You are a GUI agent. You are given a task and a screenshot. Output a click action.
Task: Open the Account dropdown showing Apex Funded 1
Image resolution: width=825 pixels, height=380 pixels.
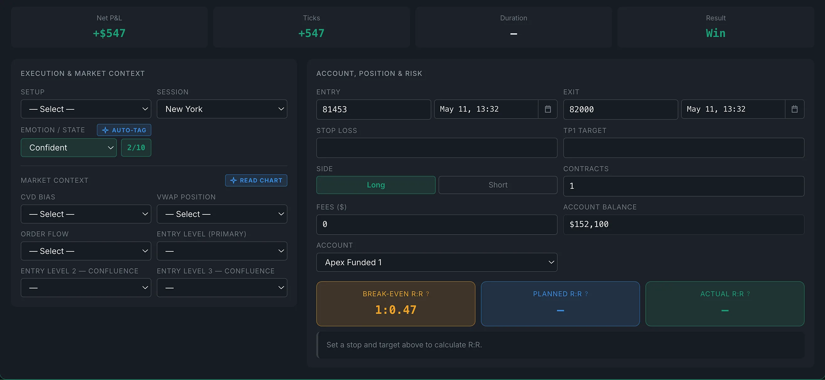[x=437, y=262]
